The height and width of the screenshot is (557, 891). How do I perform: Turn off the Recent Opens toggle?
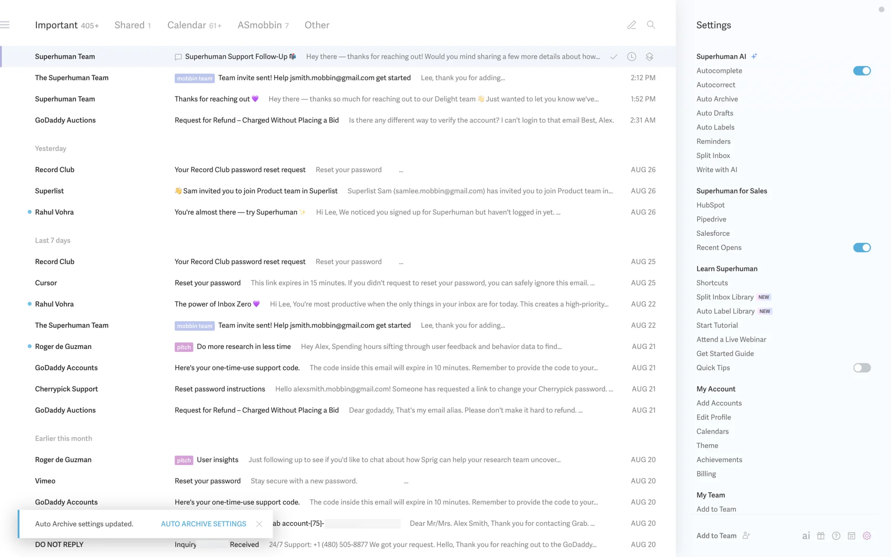coord(862,247)
